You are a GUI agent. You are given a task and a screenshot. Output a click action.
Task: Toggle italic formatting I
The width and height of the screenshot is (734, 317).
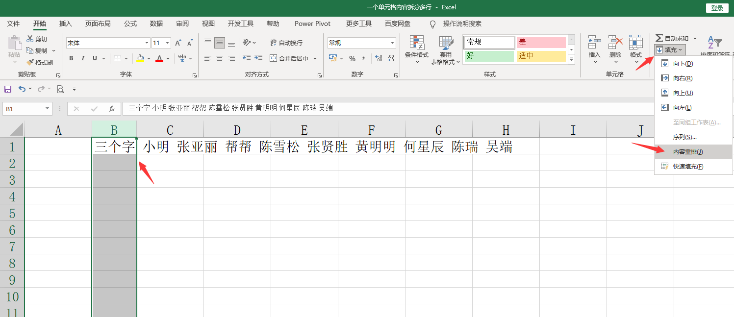click(x=83, y=58)
